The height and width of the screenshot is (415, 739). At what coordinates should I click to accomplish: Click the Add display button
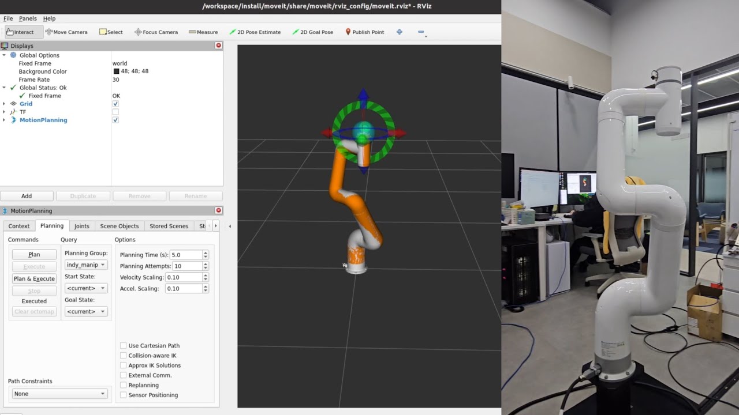27,196
